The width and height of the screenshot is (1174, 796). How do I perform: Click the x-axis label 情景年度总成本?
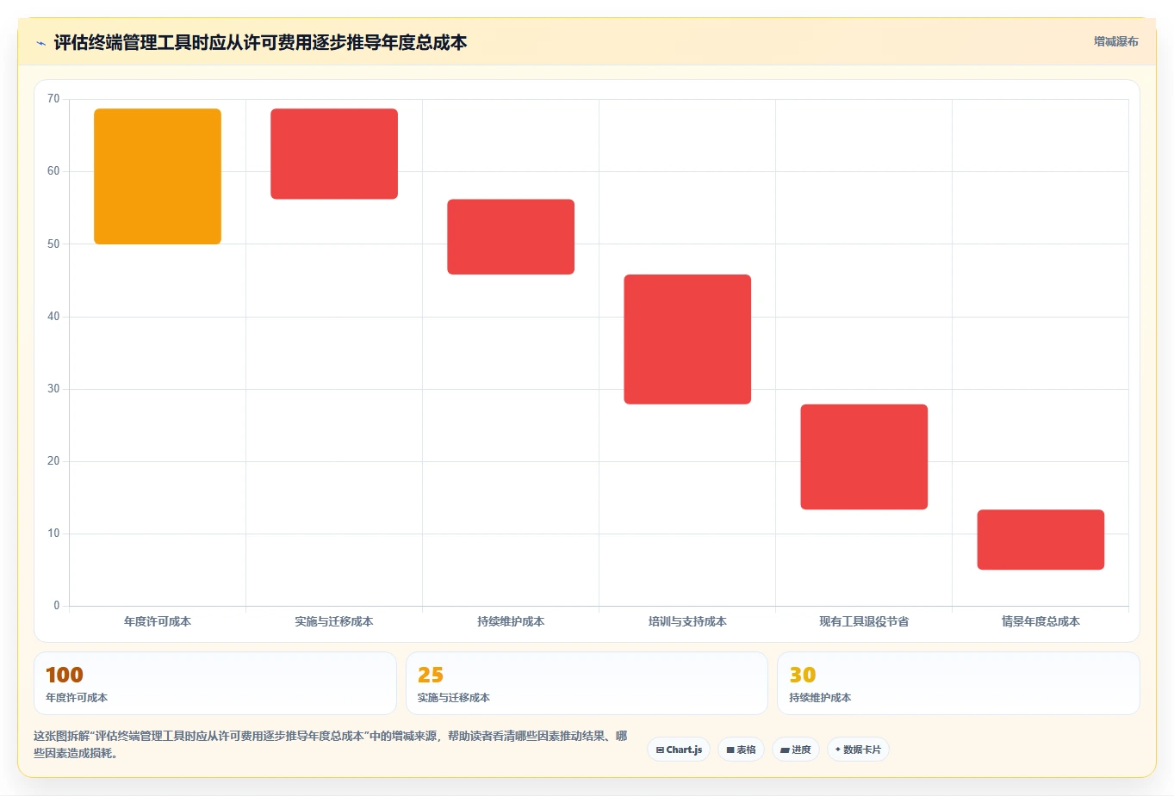(1040, 621)
